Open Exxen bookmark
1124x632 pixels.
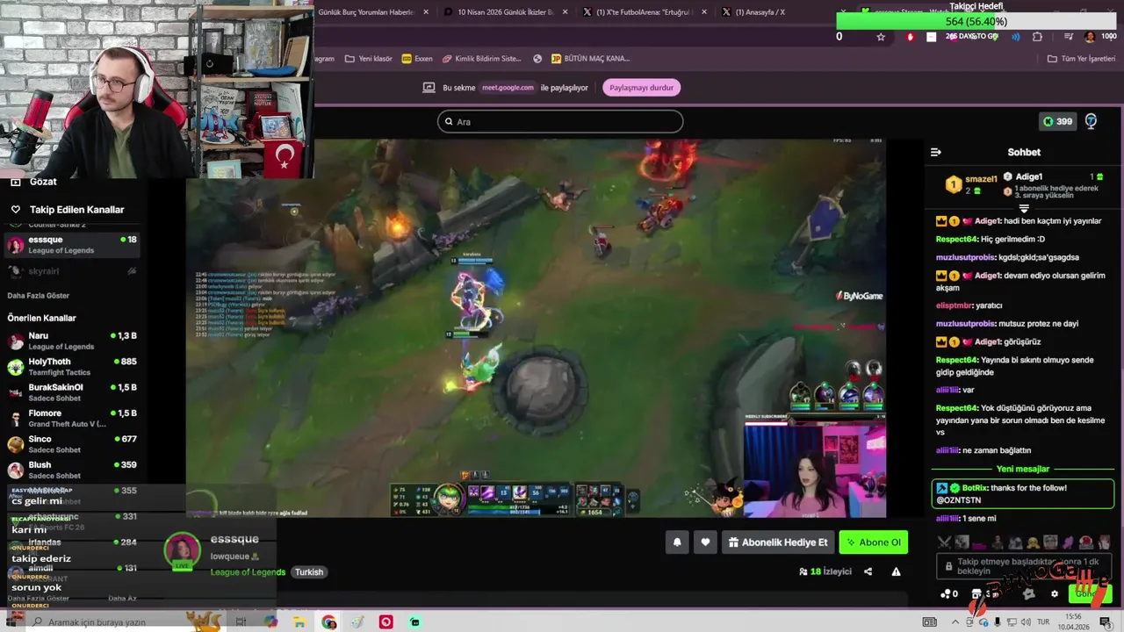click(x=417, y=59)
